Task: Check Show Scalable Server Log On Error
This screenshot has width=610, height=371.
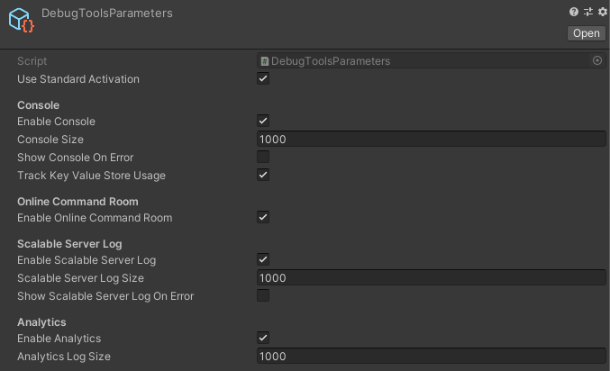Action: click(263, 295)
